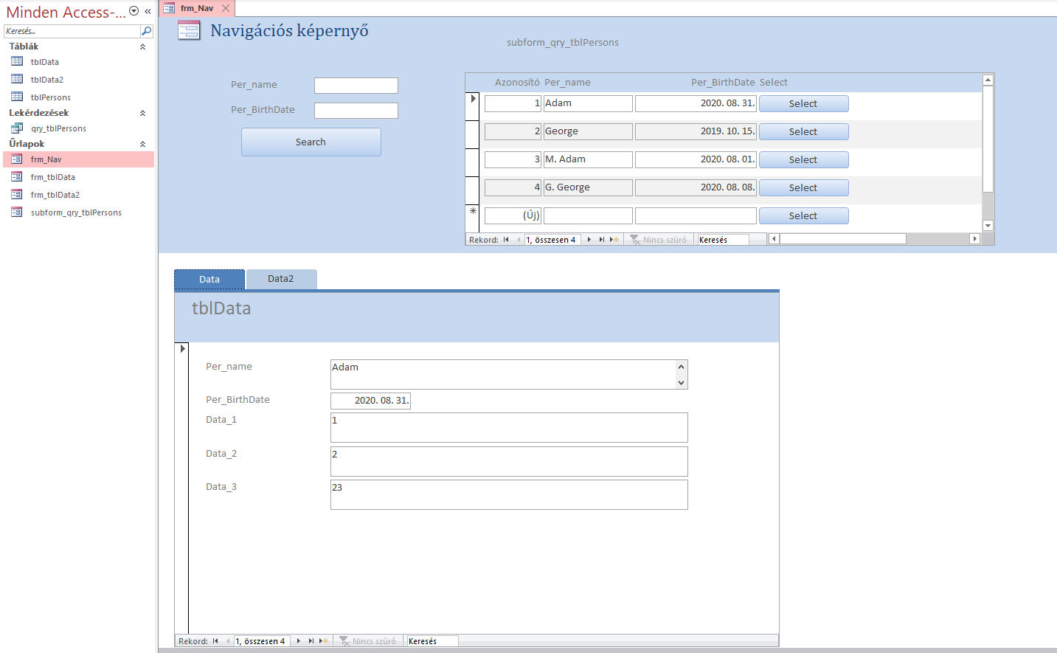Click the tblData form record selector arrow
1057x653 pixels.
pos(182,348)
